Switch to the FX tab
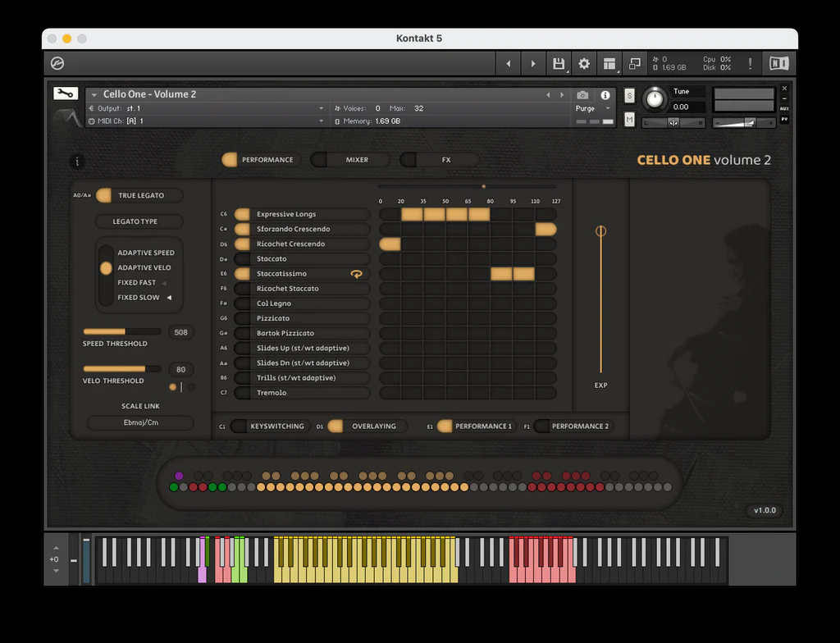840x643 pixels. 440,160
